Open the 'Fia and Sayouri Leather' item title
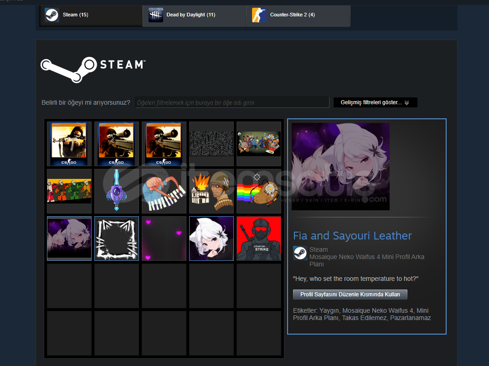 point(352,236)
